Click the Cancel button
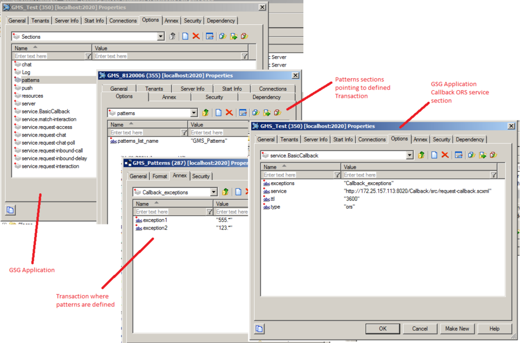The image size is (521, 343). [x=420, y=329]
